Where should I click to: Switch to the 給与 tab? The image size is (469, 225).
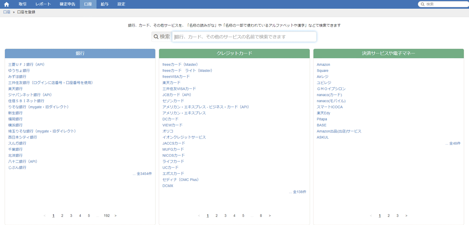pos(105,4)
